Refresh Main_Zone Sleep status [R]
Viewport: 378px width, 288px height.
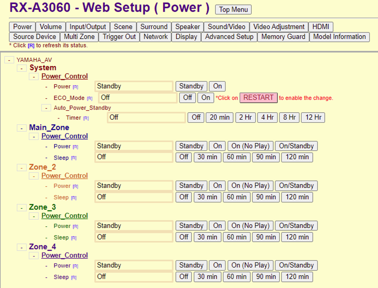pyautogui.click(x=74, y=158)
